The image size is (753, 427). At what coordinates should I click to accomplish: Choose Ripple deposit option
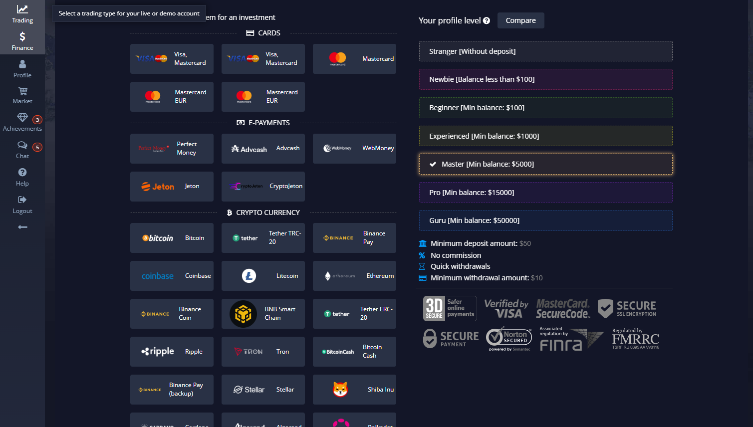click(x=172, y=352)
